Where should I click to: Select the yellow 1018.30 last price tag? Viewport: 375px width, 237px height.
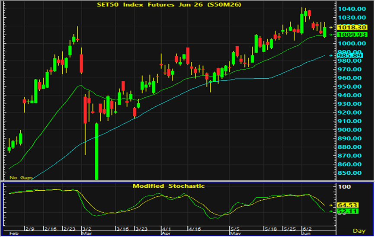coord(352,28)
